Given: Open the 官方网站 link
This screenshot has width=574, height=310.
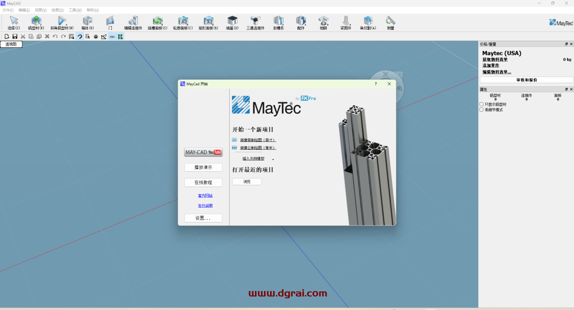Looking at the screenshot, I should [x=205, y=196].
